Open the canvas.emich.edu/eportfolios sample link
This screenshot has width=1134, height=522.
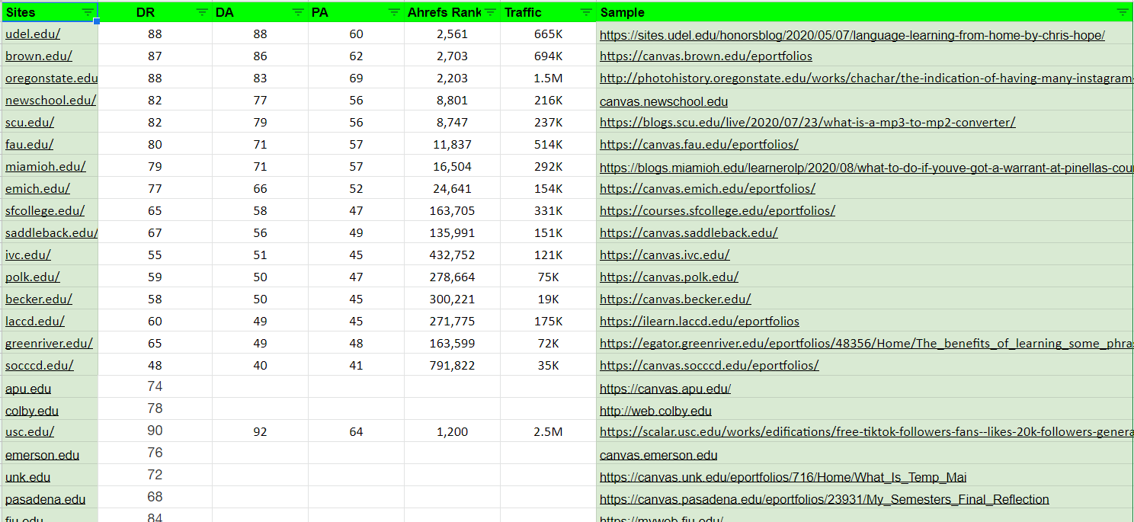click(707, 189)
